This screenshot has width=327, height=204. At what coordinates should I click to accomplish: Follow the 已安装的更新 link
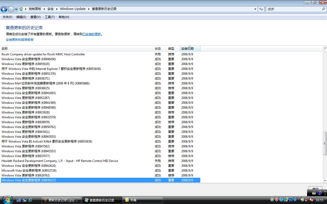coord(92,34)
